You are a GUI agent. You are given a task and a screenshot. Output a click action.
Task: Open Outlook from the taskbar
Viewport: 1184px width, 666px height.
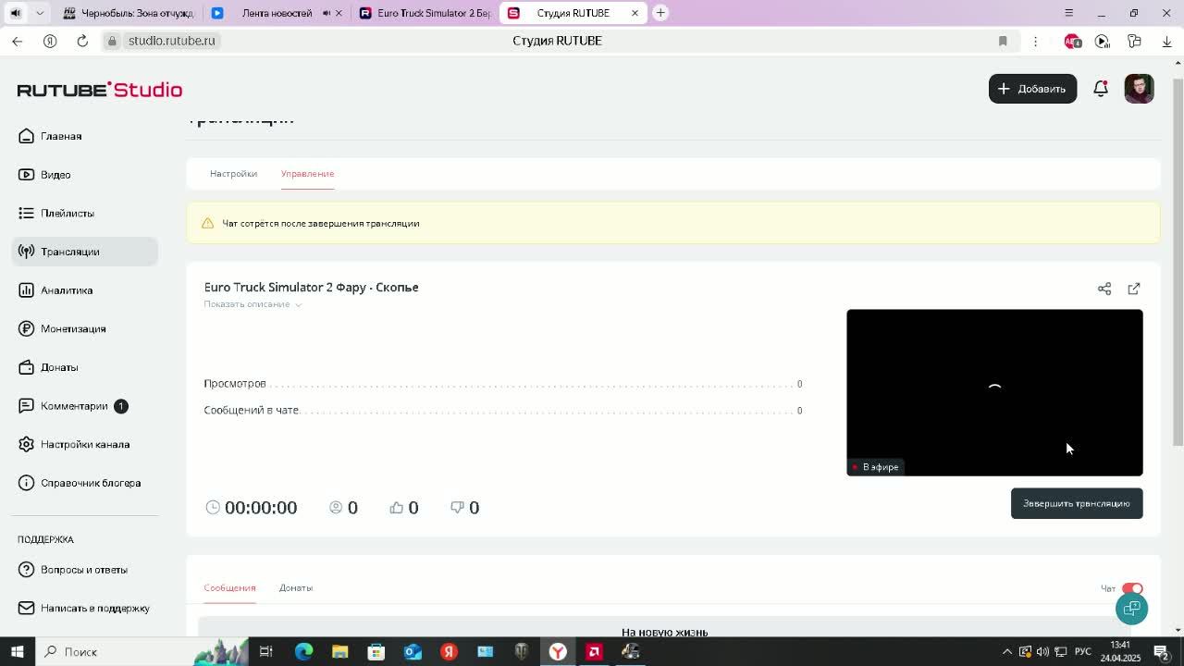(413, 651)
